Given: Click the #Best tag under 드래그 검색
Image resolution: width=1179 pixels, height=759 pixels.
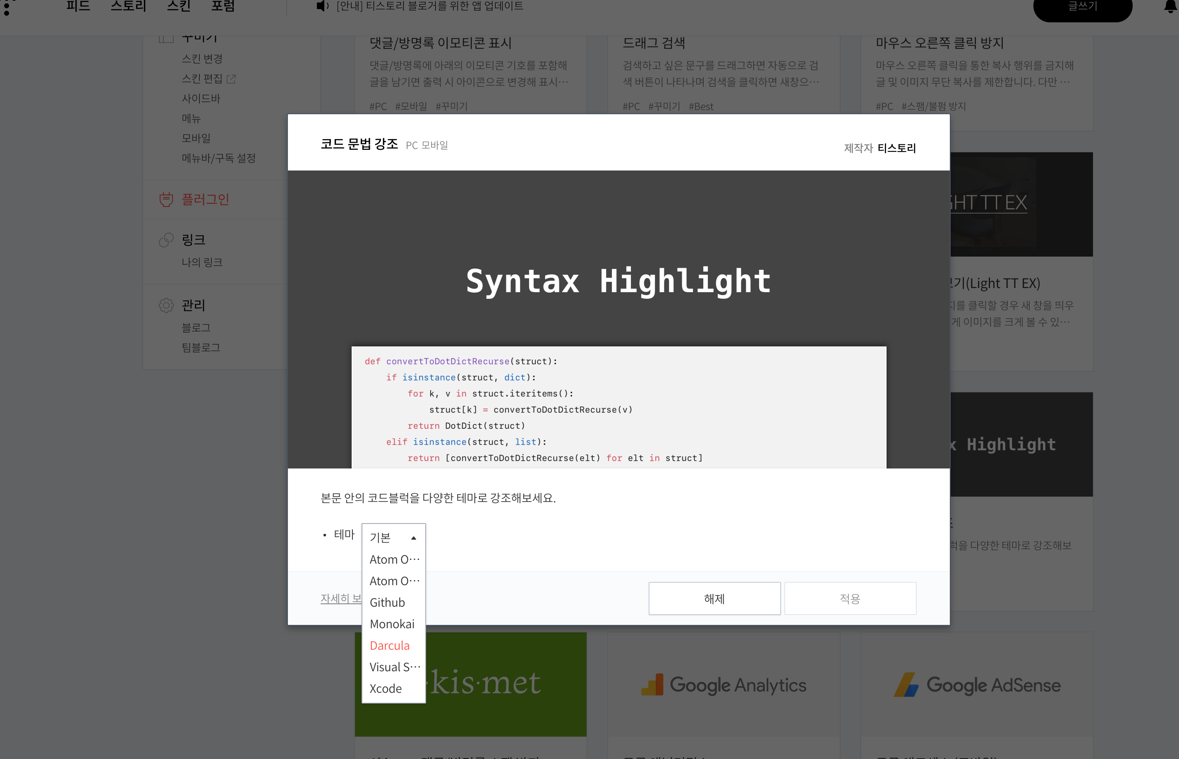Looking at the screenshot, I should pos(701,106).
